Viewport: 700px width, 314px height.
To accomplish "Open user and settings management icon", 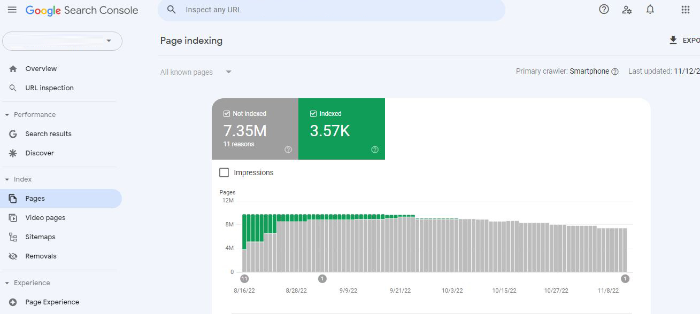I will click(627, 10).
